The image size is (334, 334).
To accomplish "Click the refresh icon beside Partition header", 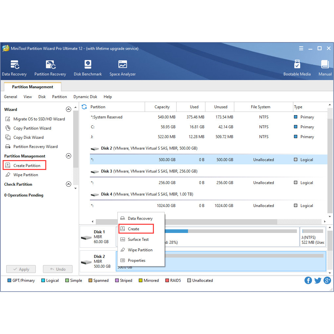I will click(x=84, y=107).
